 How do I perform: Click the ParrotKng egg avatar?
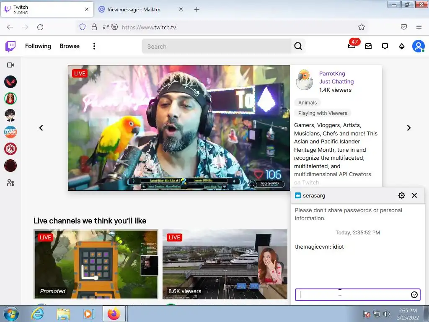[304, 80]
